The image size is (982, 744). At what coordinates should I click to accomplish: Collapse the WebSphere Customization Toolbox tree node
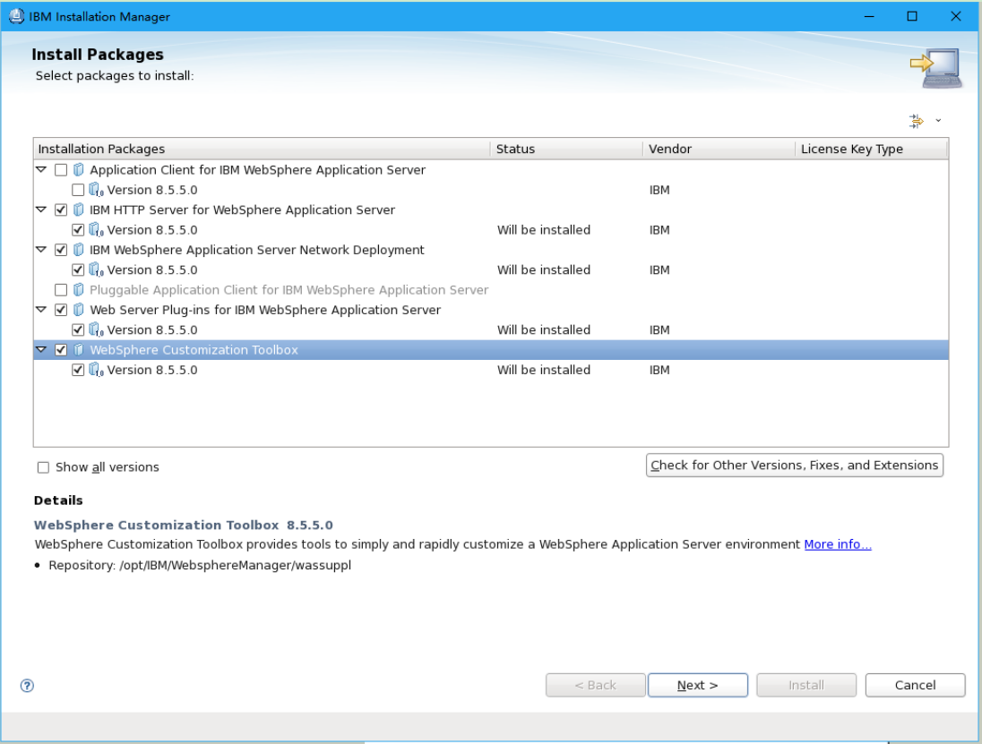click(41, 350)
